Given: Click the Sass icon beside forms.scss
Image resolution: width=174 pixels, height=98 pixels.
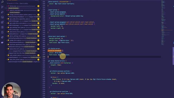Looking at the screenshot, I should [x=8, y=6].
